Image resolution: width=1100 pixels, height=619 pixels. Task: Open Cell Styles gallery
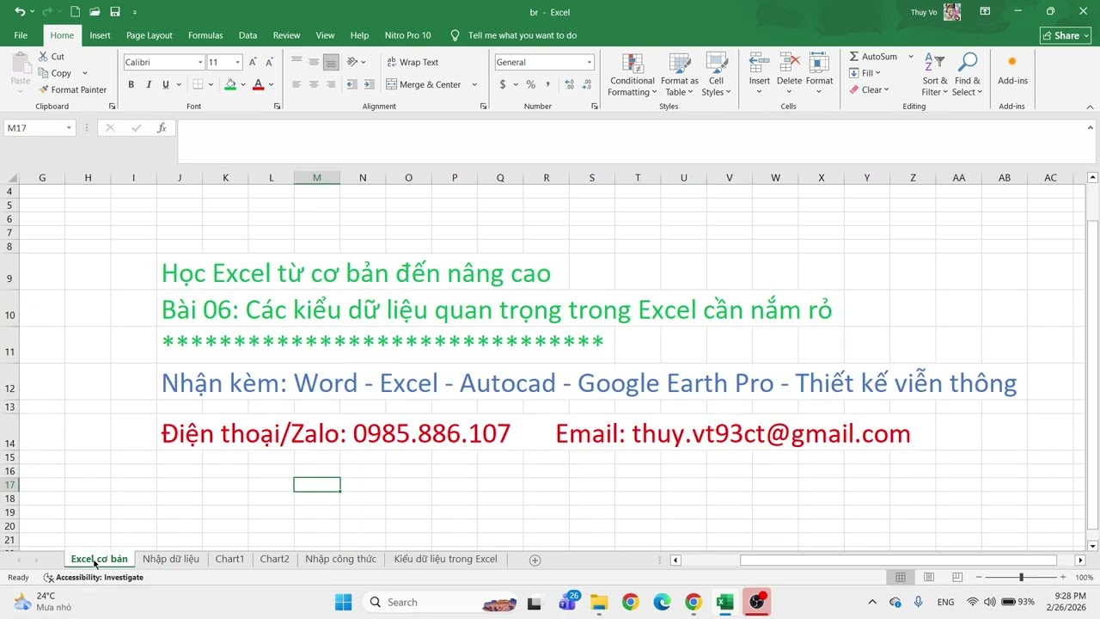point(716,75)
